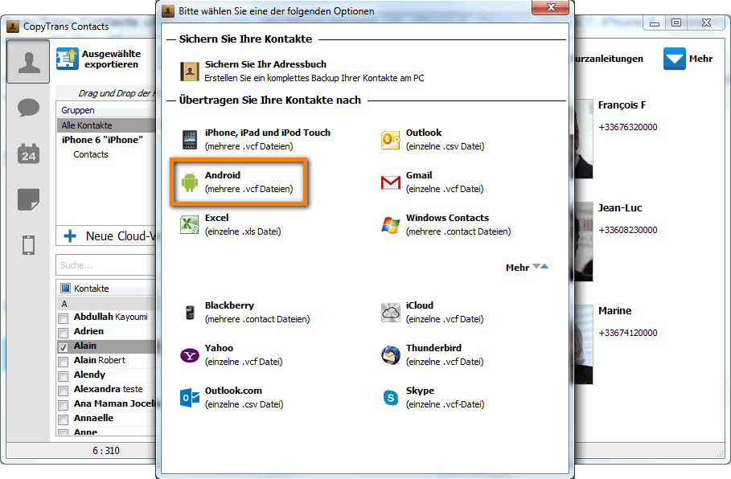The image size is (731, 479).
Task: Click the A letter section header
Action: tap(106, 304)
